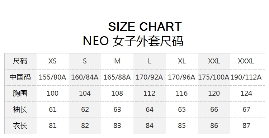This screenshot has height=138, width=269.
Task: Click the 袖长 row label
Action: click(x=20, y=109)
